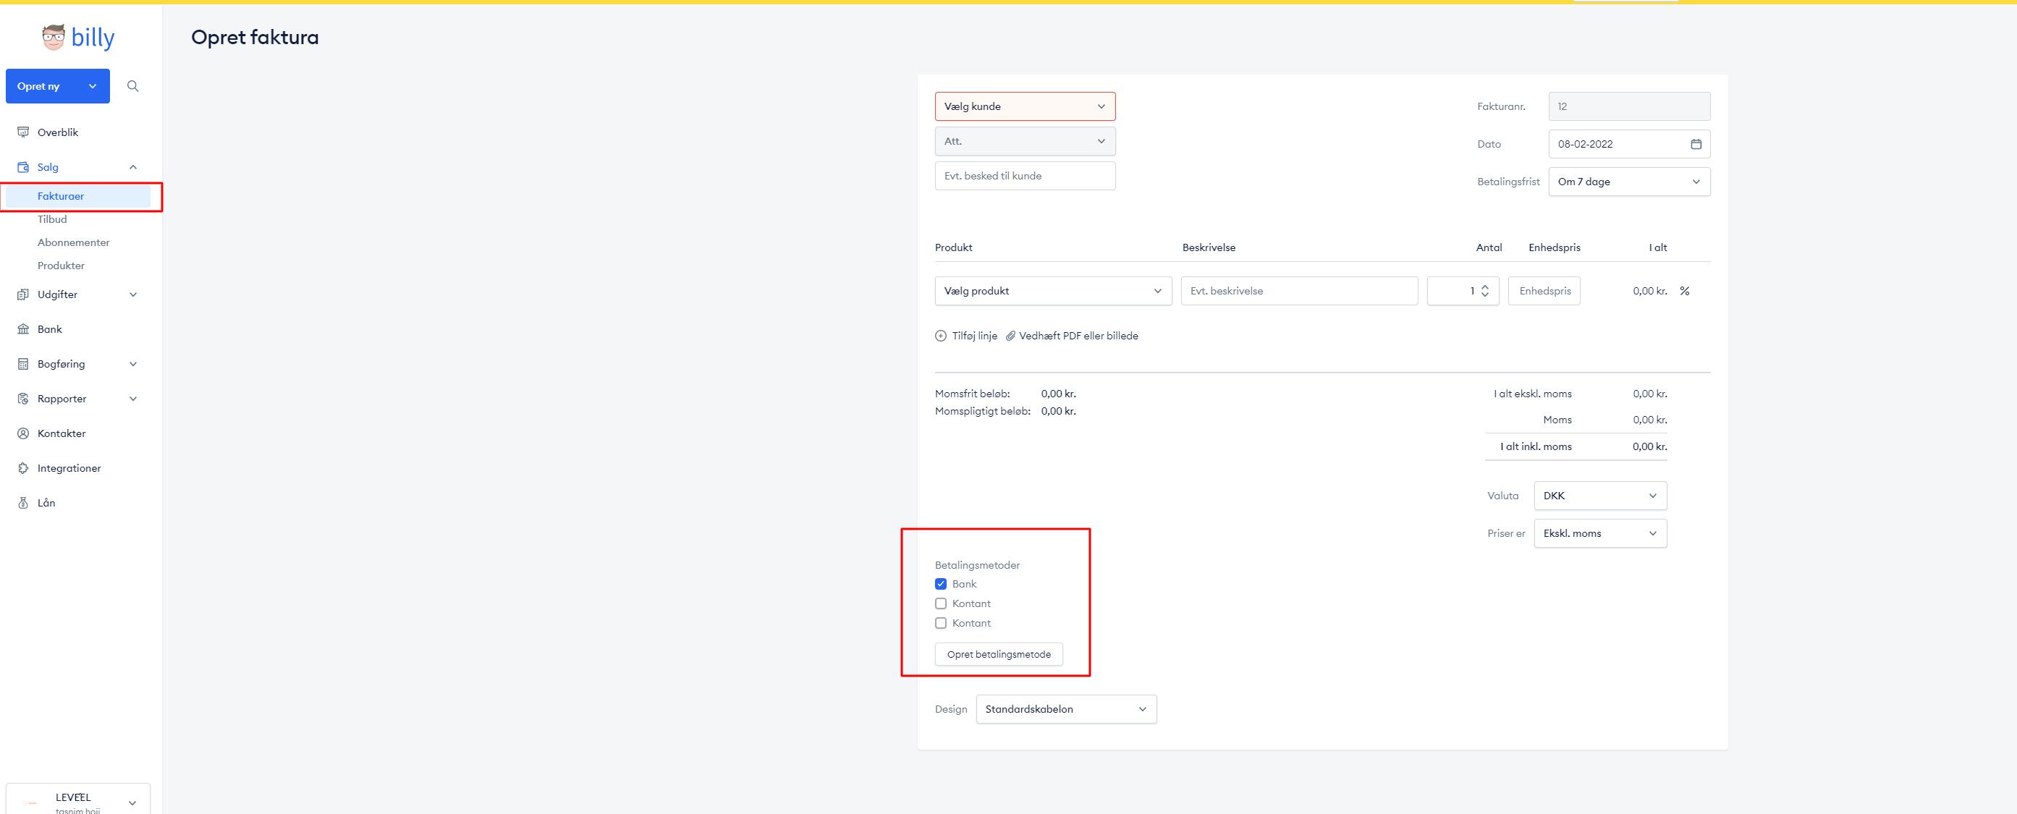Click the Kontakter person icon
The image size is (2017, 814).
[x=23, y=433]
